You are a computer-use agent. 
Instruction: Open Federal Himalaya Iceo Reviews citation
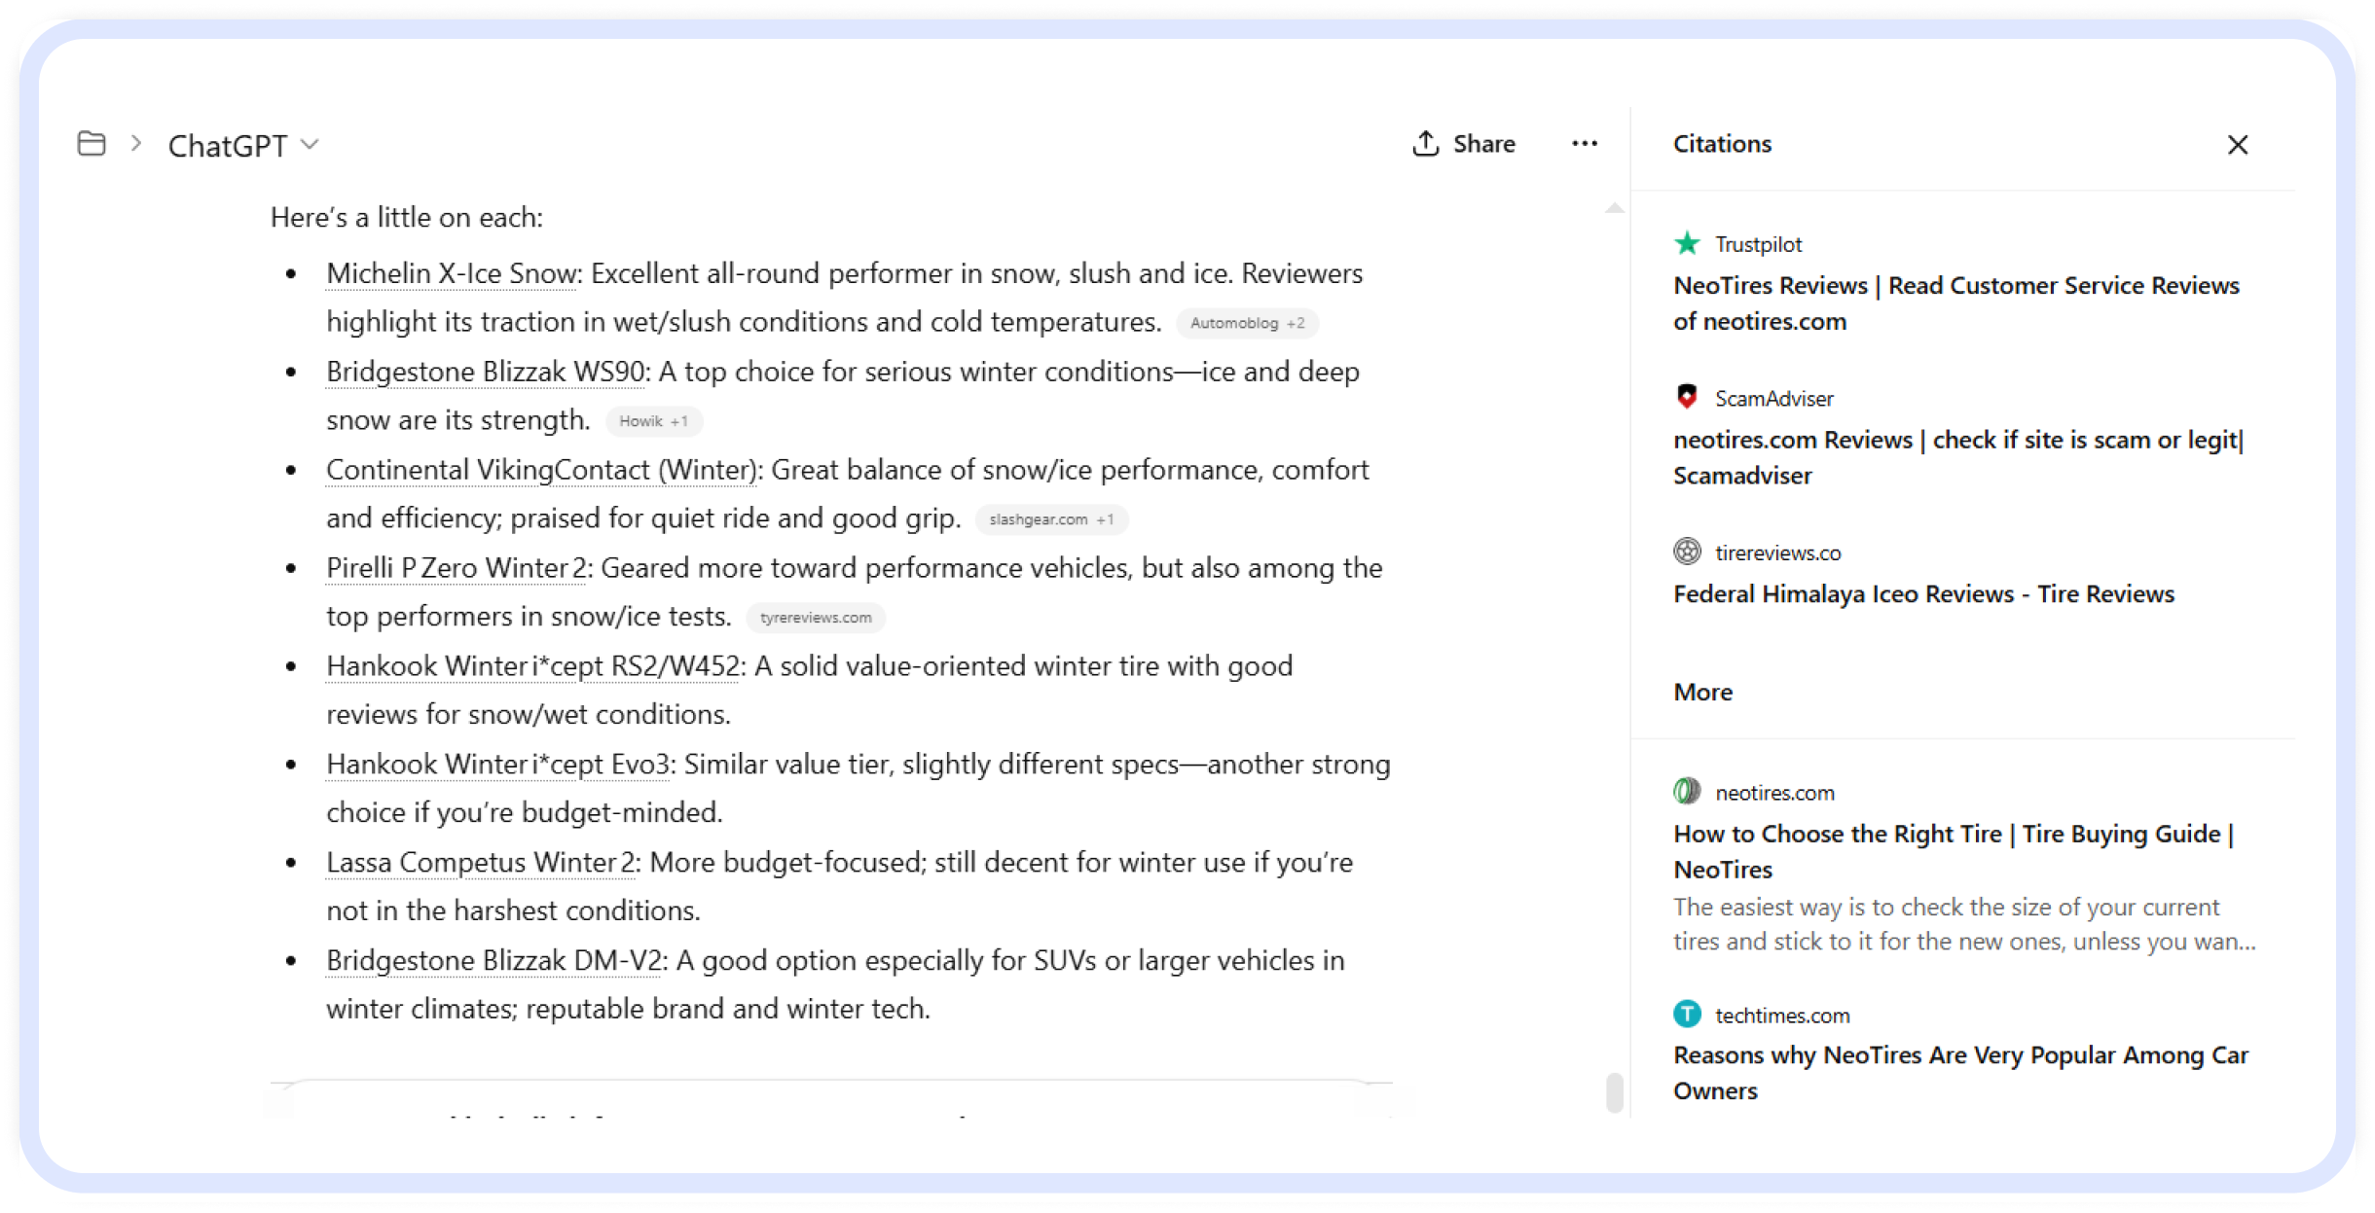[1923, 594]
